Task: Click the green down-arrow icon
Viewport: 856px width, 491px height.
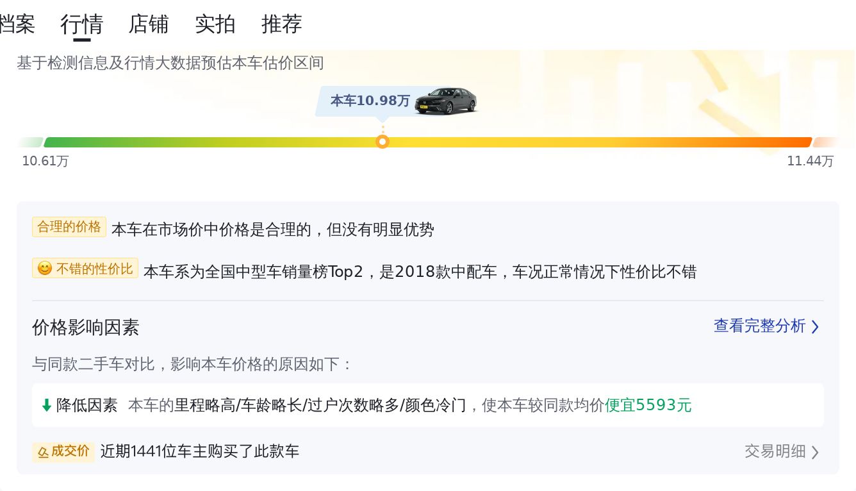Action: [46, 405]
